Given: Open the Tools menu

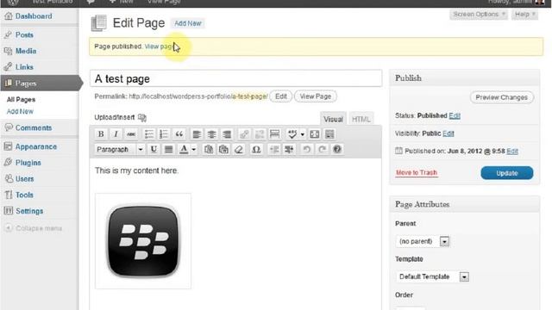Looking at the screenshot, I should 24,195.
